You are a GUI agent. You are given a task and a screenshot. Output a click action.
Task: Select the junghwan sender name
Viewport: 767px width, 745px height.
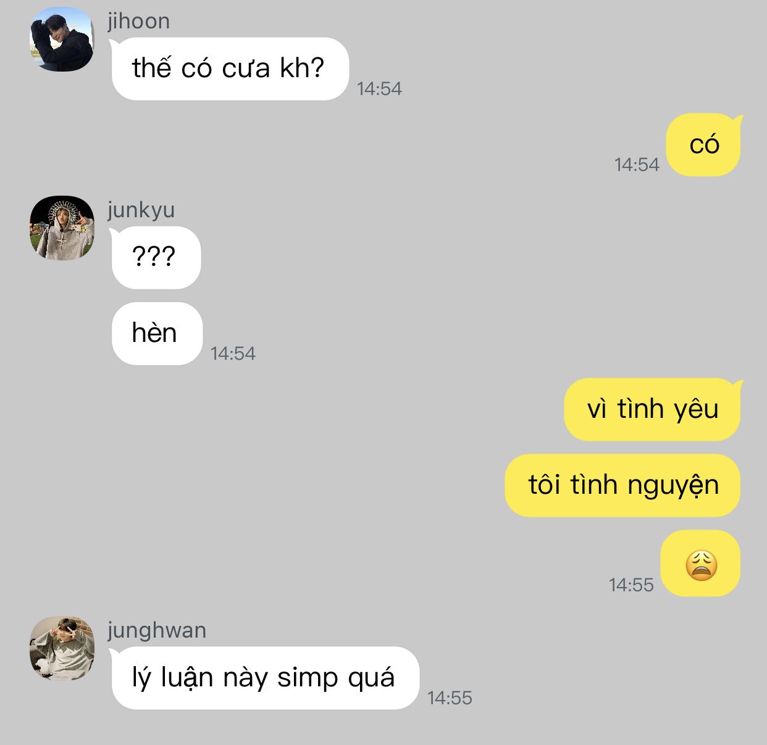[x=157, y=630]
